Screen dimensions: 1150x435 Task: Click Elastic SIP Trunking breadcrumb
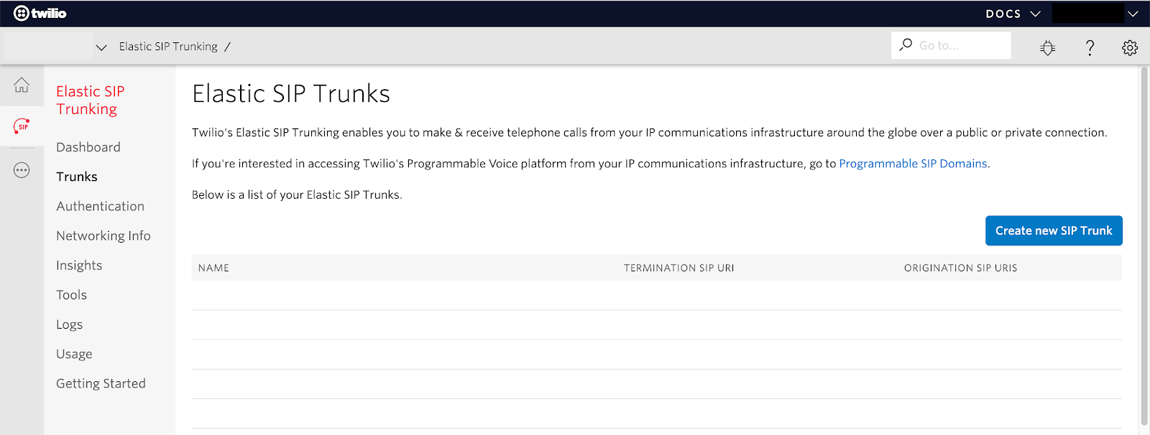168,46
